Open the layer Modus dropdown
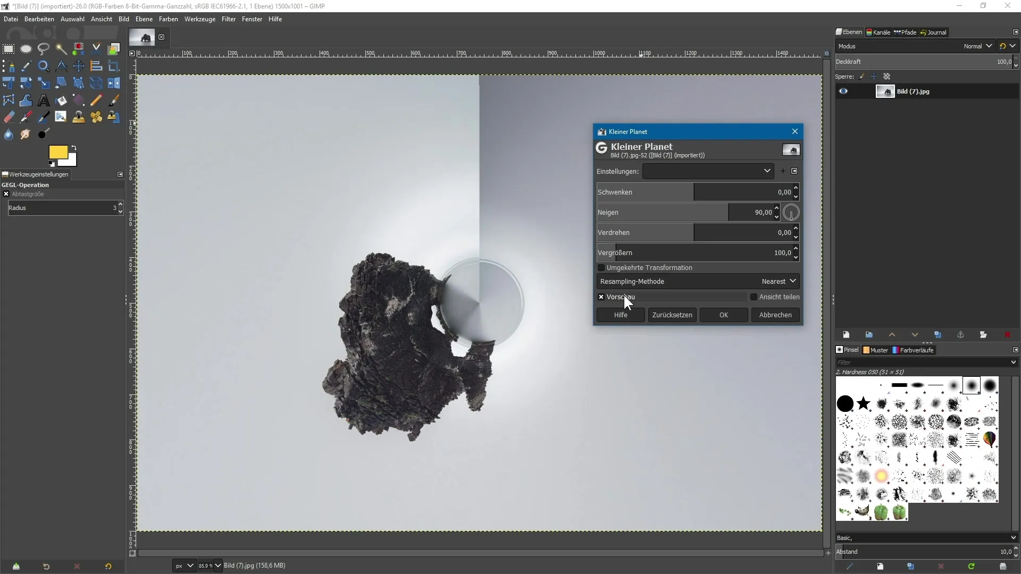 (x=915, y=46)
